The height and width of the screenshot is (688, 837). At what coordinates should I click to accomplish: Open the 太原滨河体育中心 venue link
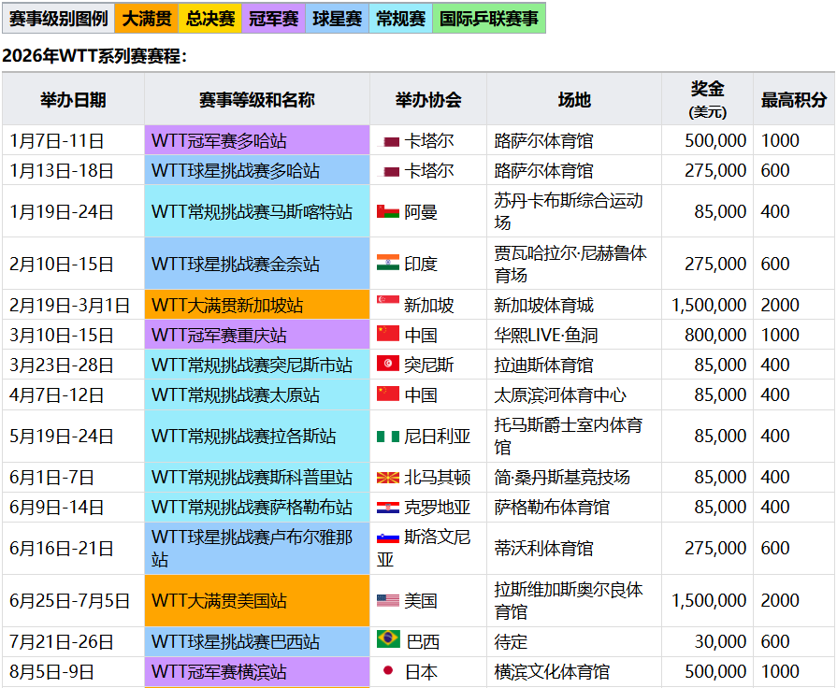pyautogui.click(x=560, y=395)
